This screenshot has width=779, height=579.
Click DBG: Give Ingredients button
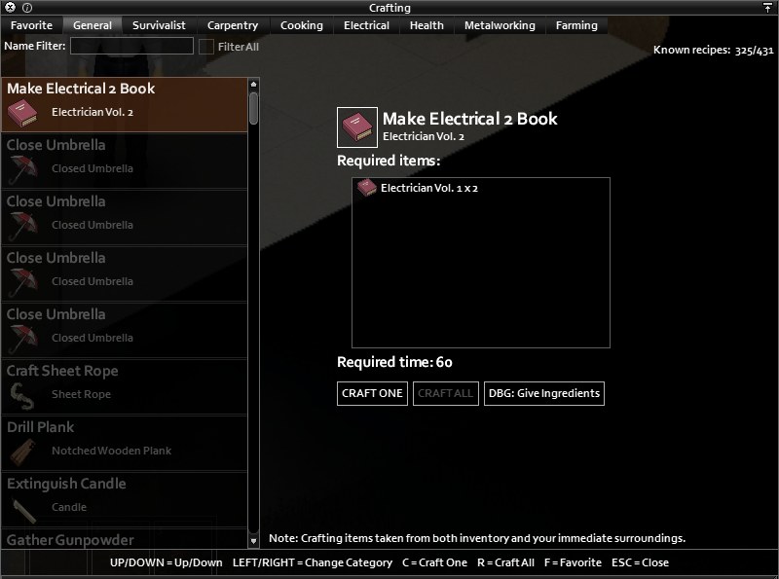(x=544, y=393)
